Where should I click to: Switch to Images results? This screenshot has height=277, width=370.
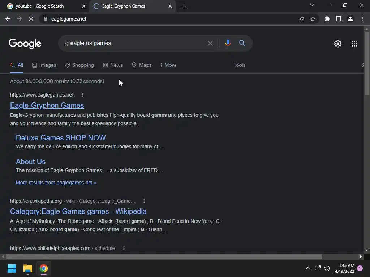click(x=44, y=65)
